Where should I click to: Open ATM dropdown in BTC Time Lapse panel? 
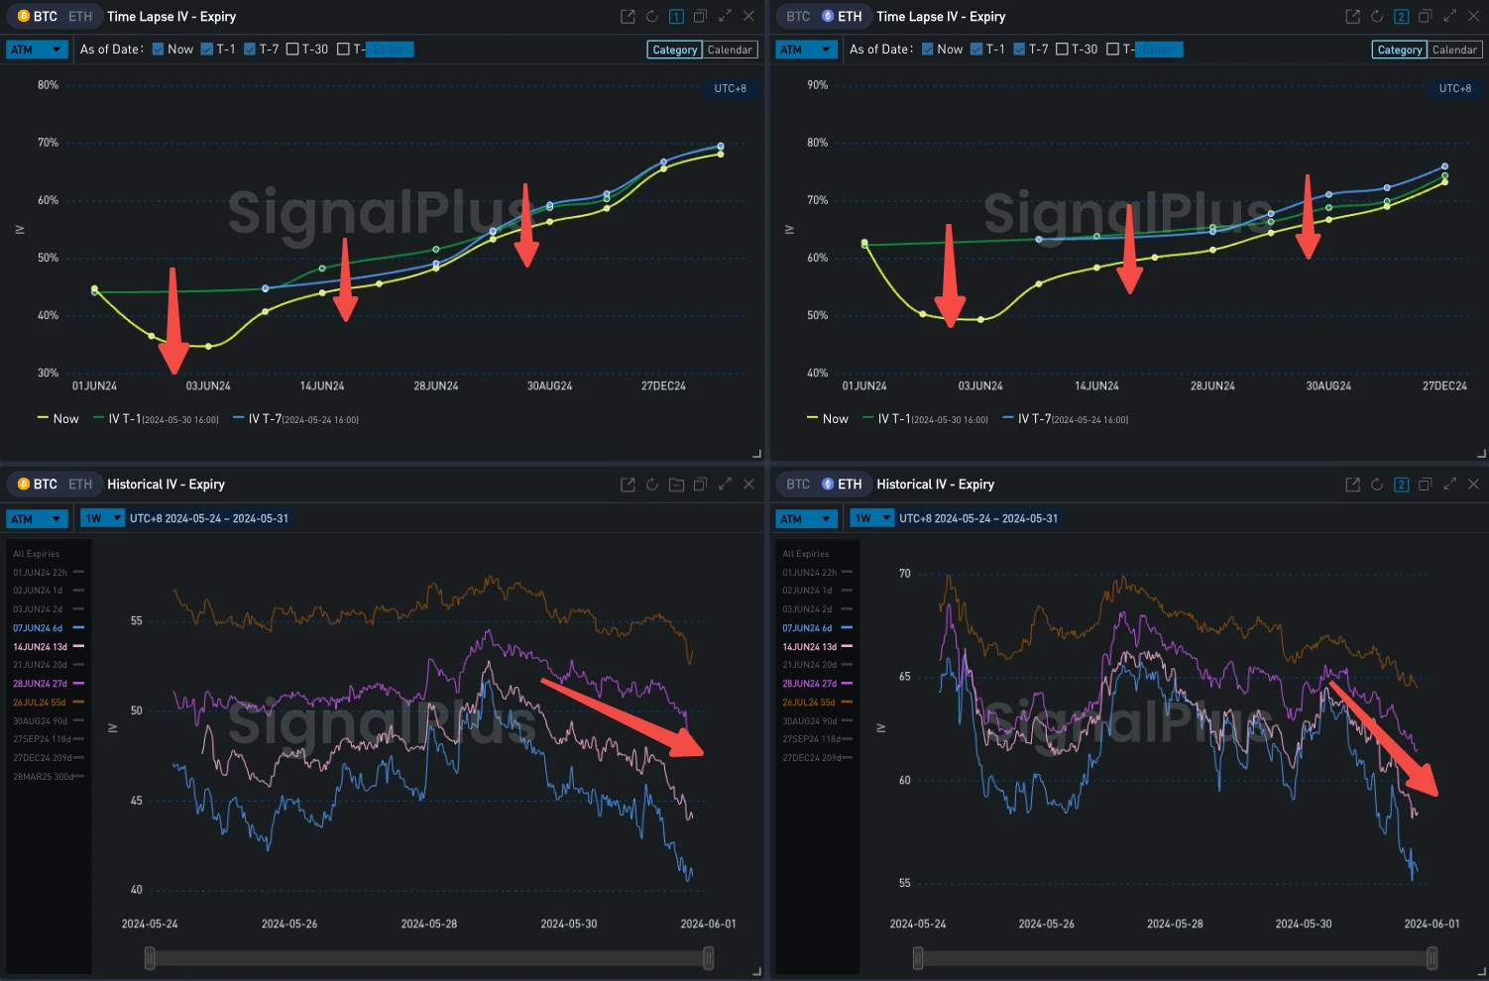(36, 50)
